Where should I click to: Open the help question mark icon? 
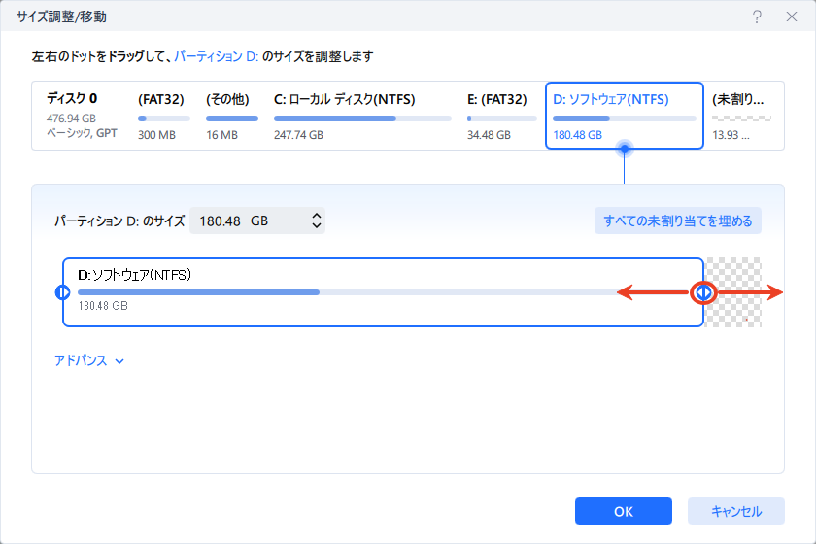tap(757, 17)
